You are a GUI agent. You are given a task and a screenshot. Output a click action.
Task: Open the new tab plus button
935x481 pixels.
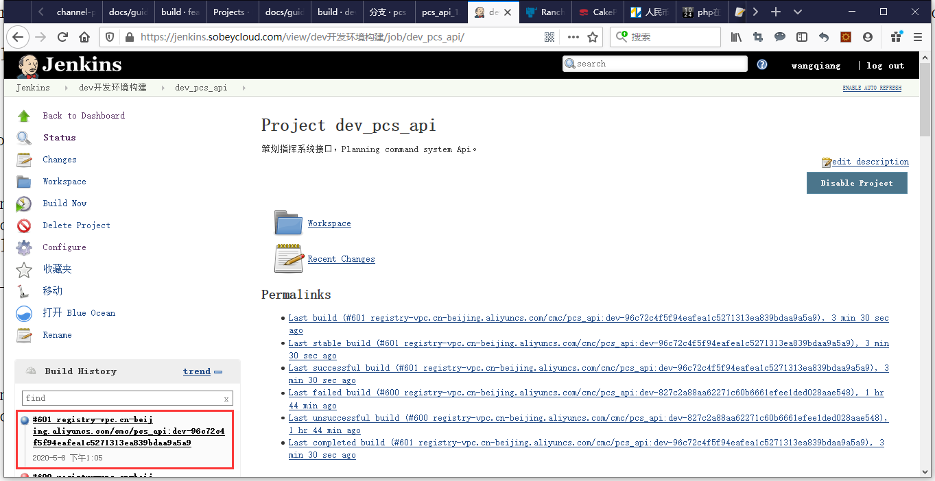click(776, 12)
